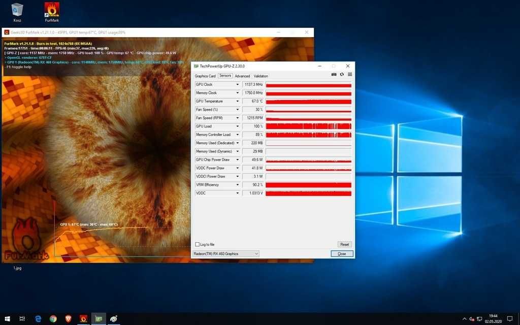Open the VDDC voltage sensor dropdown
Viewport: 520px width, 325px height.
(x=238, y=193)
